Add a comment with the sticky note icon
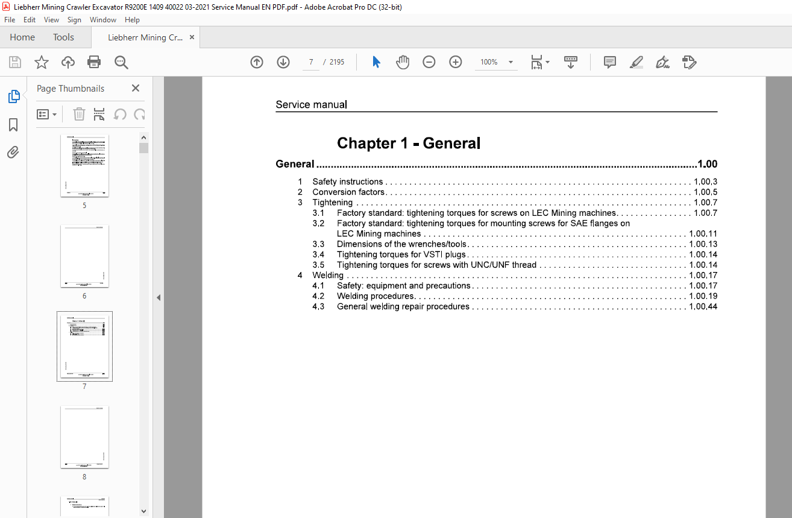Viewport: 792px width, 518px height. [610, 62]
